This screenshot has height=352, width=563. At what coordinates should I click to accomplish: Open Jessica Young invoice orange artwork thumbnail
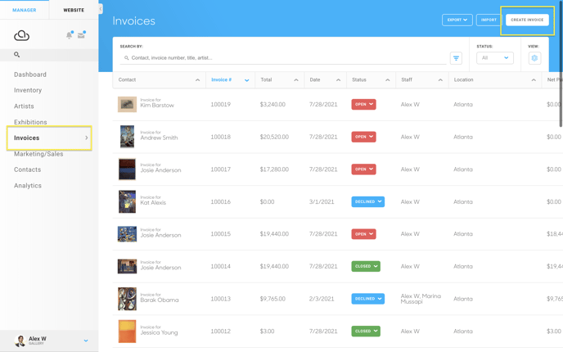tap(127, 332)
